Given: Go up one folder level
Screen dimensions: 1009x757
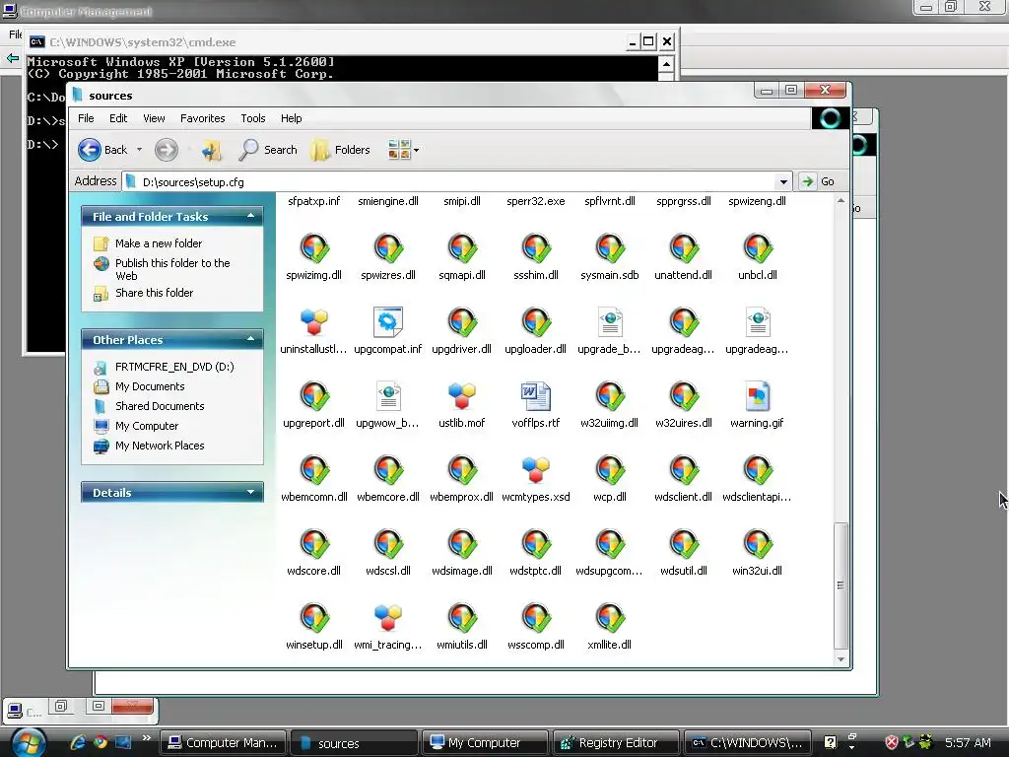Looking at the screenshot, I should click(x=211, y=150).
